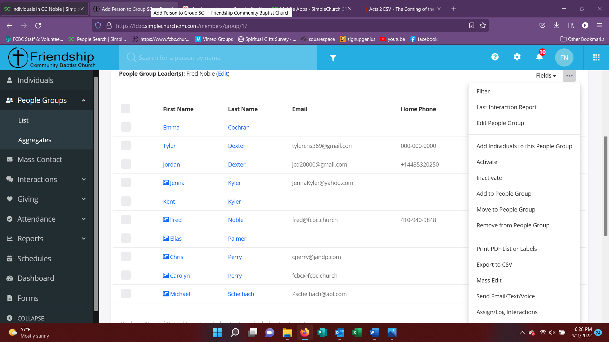Check the box for Emma Cochran
Viewport: 609px width, 342px height.
126,127
